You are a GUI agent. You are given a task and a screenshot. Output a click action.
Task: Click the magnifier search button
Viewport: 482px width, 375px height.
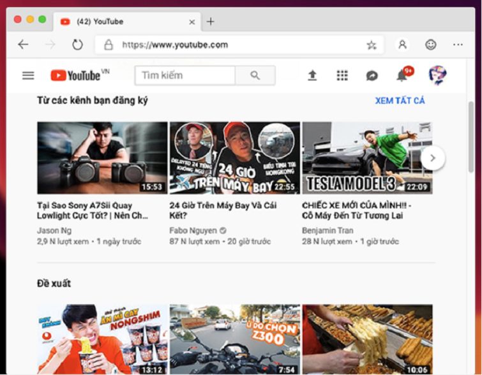[x=255, y=75]
